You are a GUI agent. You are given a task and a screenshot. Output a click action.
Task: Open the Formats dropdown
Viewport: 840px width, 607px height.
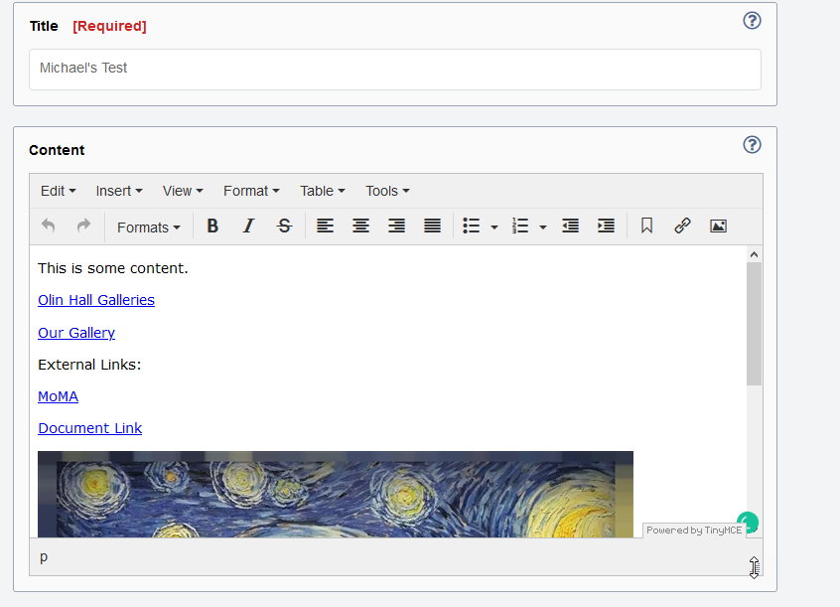click(x=148, y=228)
